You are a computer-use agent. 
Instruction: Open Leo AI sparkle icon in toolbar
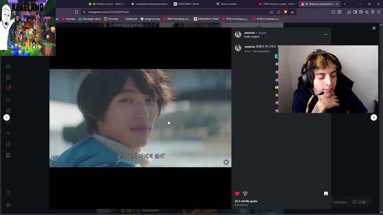point(367,12)
